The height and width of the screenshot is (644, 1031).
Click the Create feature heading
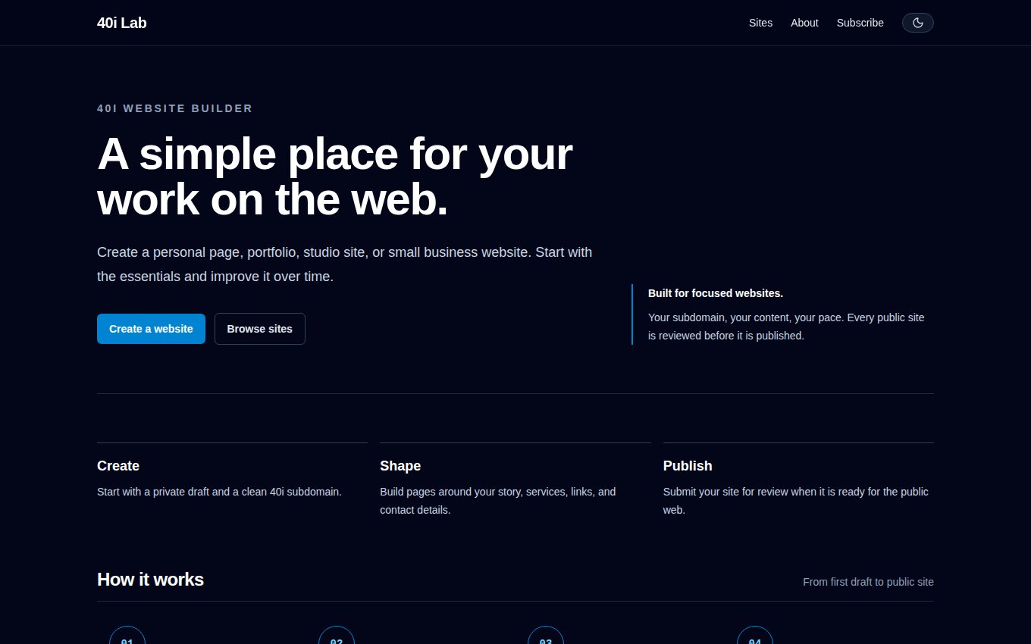coord(118,466)
